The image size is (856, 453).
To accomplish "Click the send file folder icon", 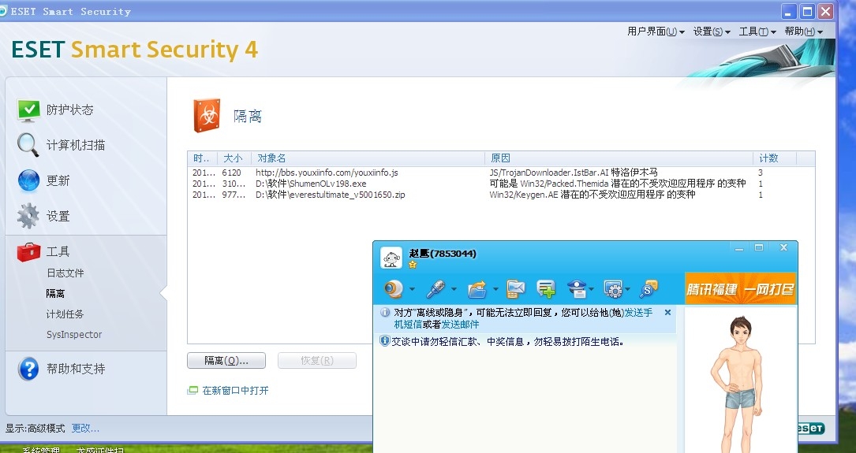I will [477, 288].
